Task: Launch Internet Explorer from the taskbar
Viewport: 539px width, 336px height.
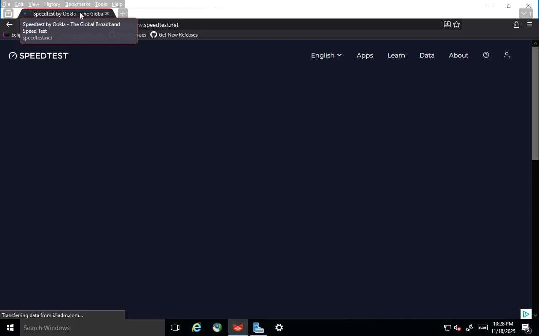Action: click(x=197, y=328)
